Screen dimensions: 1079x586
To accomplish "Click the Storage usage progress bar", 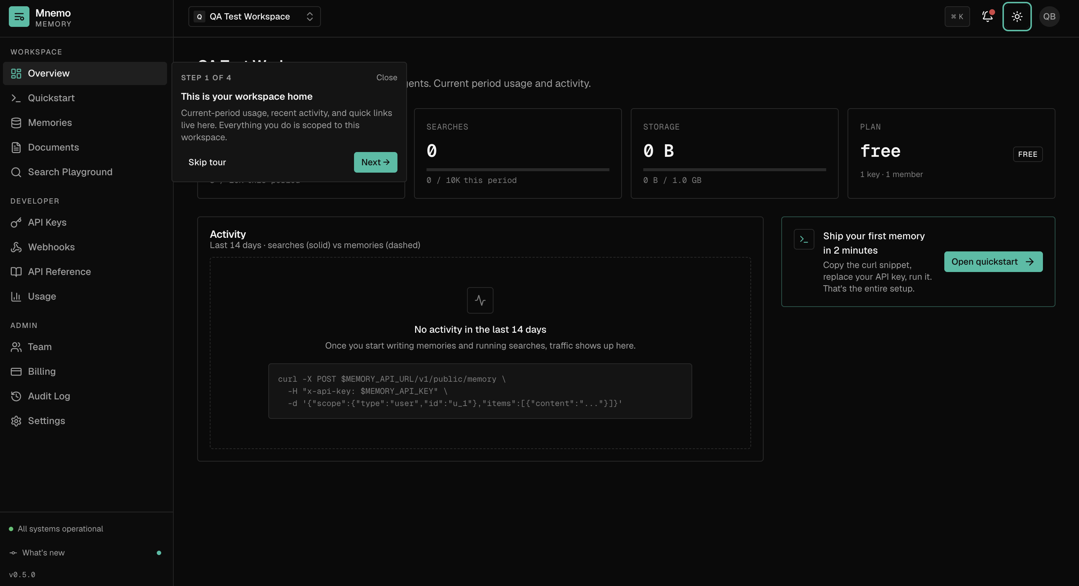I will (734, 170).
